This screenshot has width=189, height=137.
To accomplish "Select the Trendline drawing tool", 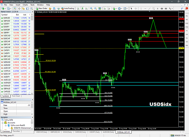I will 149,8.
